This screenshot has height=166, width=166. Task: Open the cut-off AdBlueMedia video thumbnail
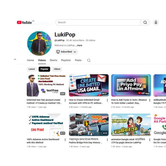[160, 85]
